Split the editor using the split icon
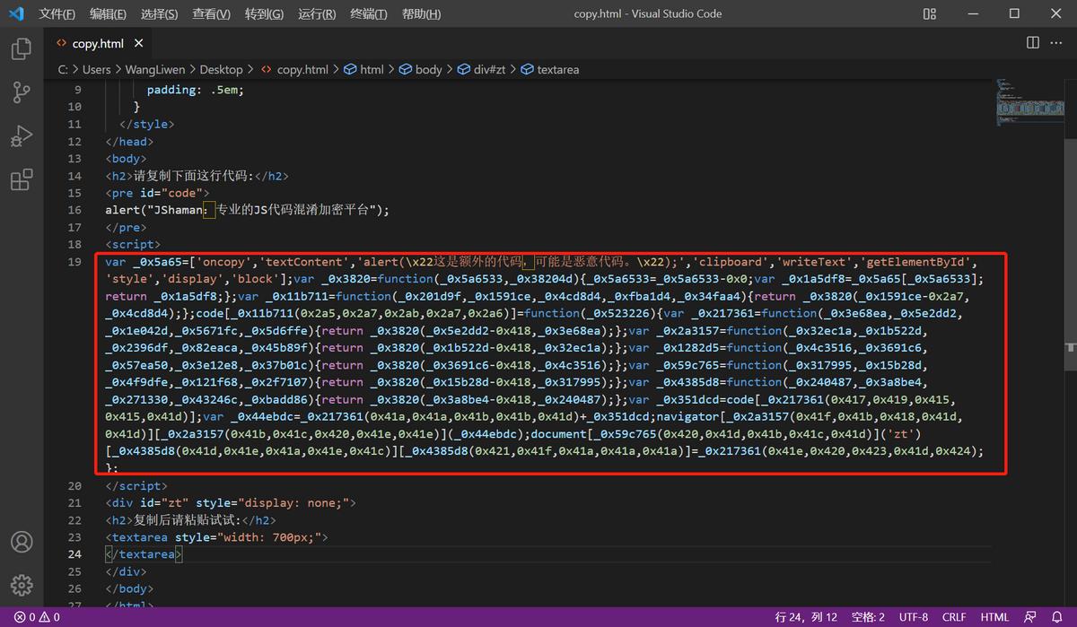 [1032, 42]
